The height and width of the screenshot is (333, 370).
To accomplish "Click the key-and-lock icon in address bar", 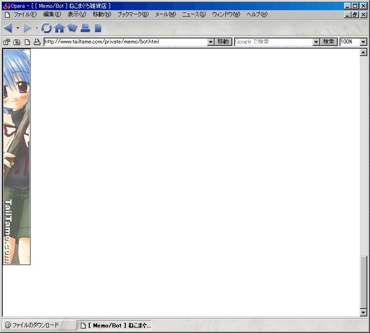I will pos(6,42).
